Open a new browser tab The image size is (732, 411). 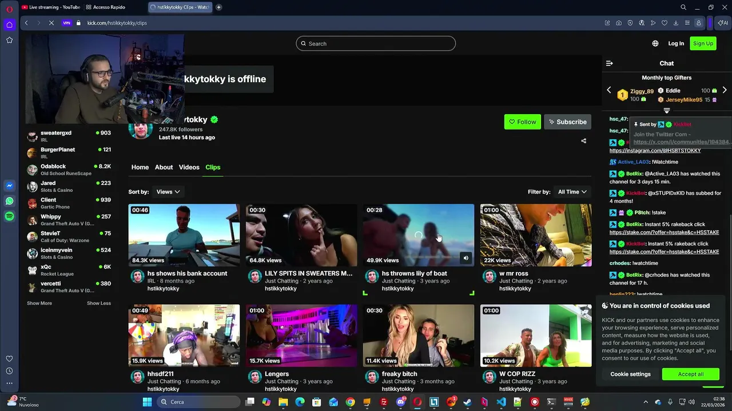pos(218,7)
